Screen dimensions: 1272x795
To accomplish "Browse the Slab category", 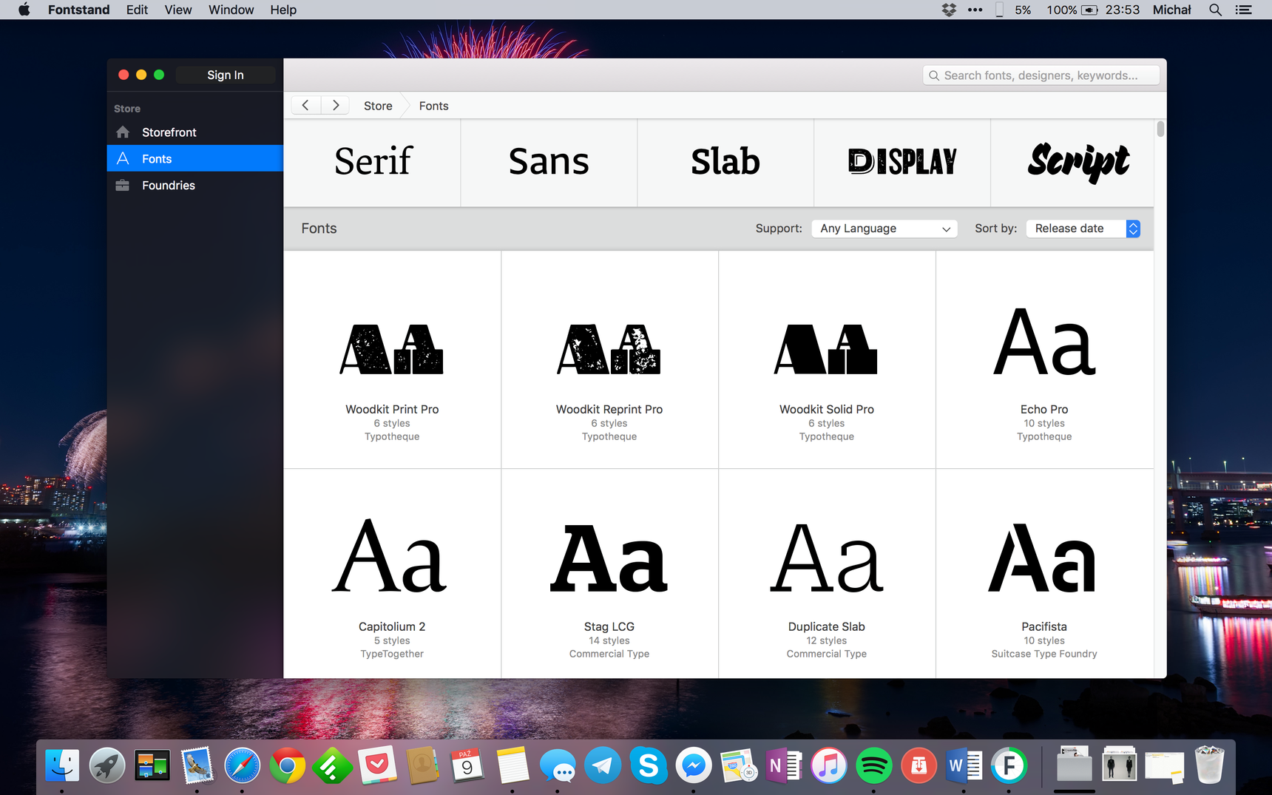I will [x=725, y=163].
